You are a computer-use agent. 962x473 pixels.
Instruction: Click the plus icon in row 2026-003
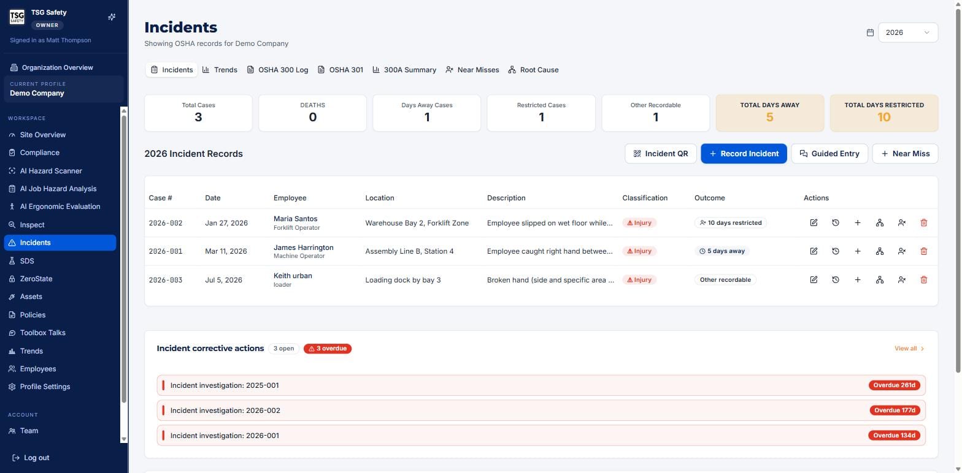point(858,280)
